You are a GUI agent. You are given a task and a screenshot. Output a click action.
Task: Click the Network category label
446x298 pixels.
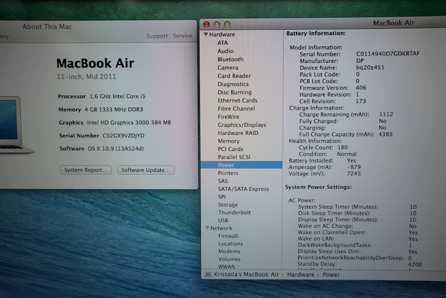point(221,228)
